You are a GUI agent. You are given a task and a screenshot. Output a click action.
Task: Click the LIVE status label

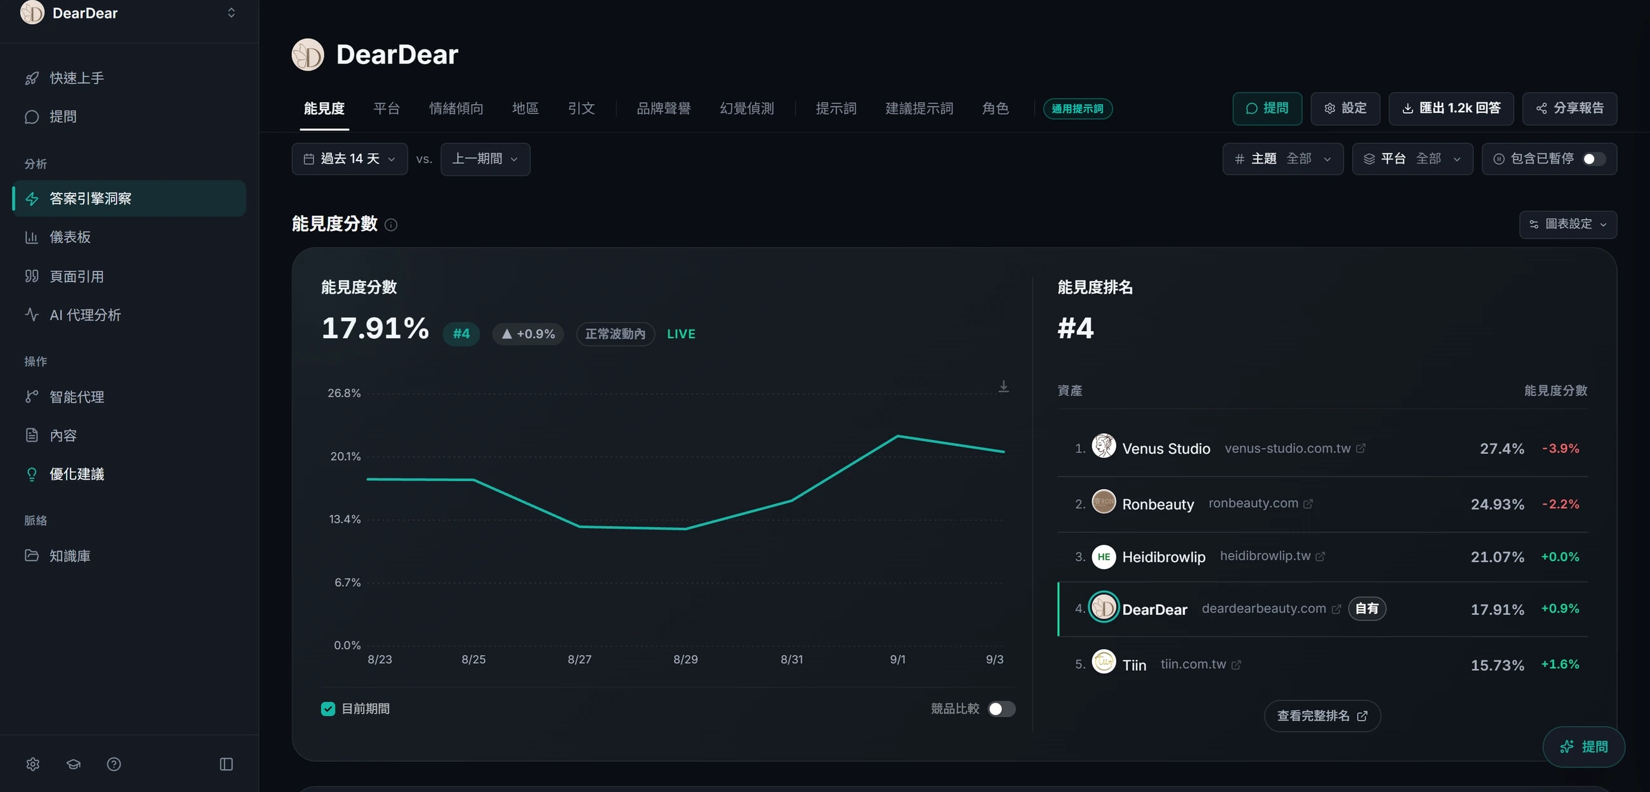point(681,334)
